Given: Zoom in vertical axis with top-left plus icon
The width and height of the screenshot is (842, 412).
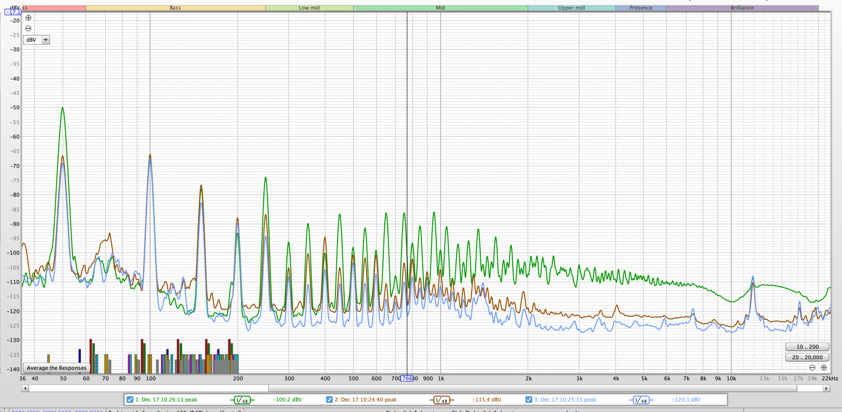Looking at the screenshot, I should pos(28,18).
